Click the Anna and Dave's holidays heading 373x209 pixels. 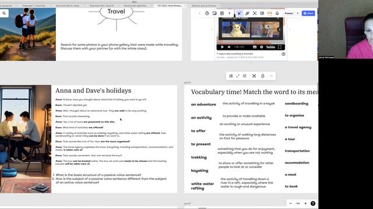coord(93,91)
